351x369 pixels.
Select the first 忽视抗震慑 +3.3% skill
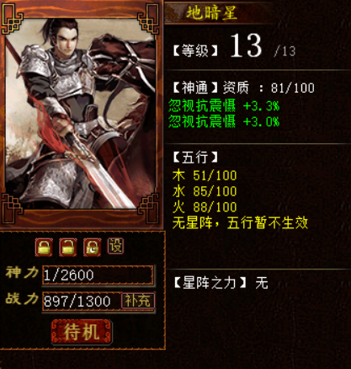[x=224, y=106]
